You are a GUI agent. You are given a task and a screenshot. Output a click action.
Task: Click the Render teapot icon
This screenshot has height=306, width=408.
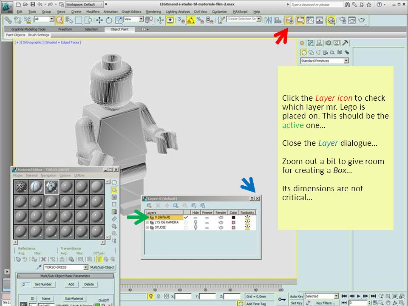[362, 20]
